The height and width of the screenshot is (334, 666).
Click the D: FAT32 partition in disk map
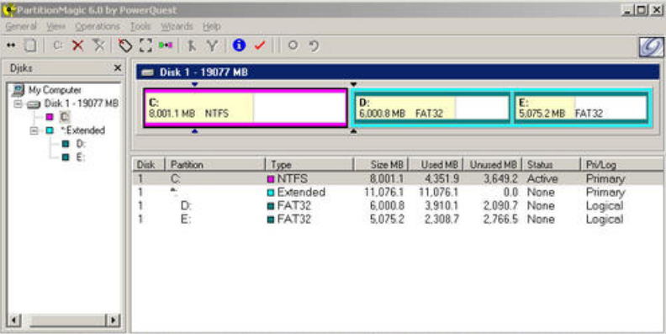click(x=432, y=108)
